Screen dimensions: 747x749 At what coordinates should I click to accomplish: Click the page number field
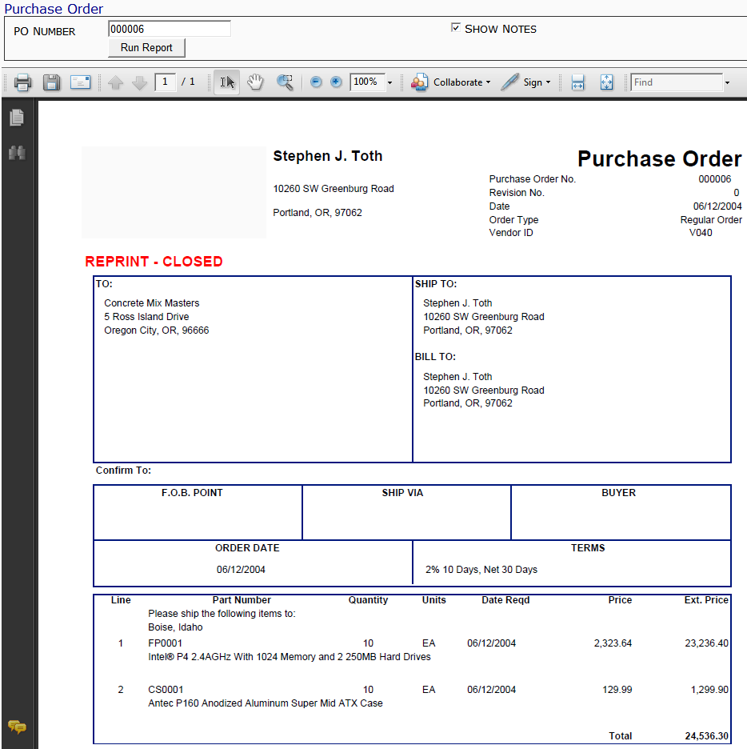coord(165,82)
